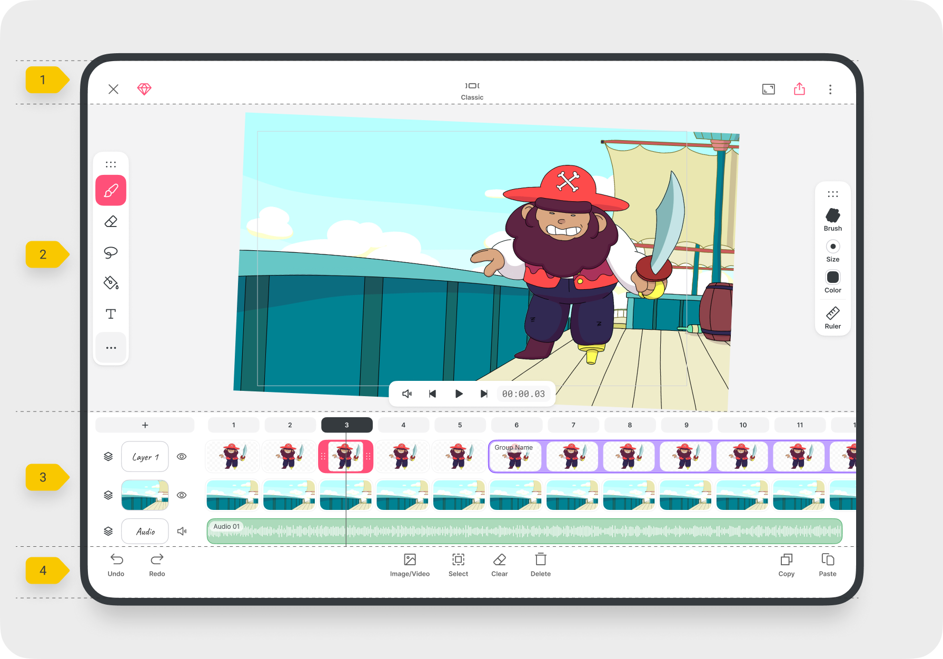The width and height of the screenshot is (943, 659).
Task: Click the premium diamond icon
Action: click(x=144, y=89)
